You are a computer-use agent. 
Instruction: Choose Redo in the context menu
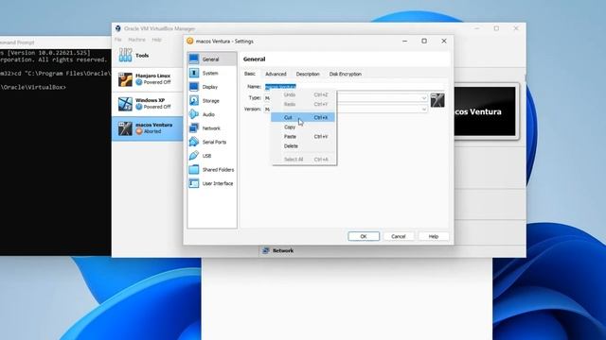coord(303,104)
